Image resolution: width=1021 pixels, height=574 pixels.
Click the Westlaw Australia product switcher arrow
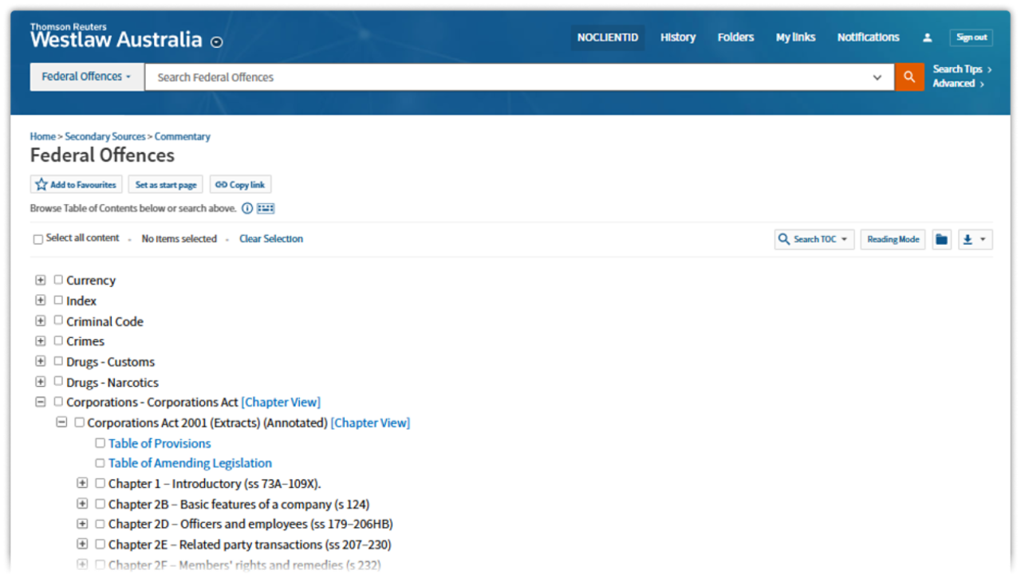tap(216, 42)
